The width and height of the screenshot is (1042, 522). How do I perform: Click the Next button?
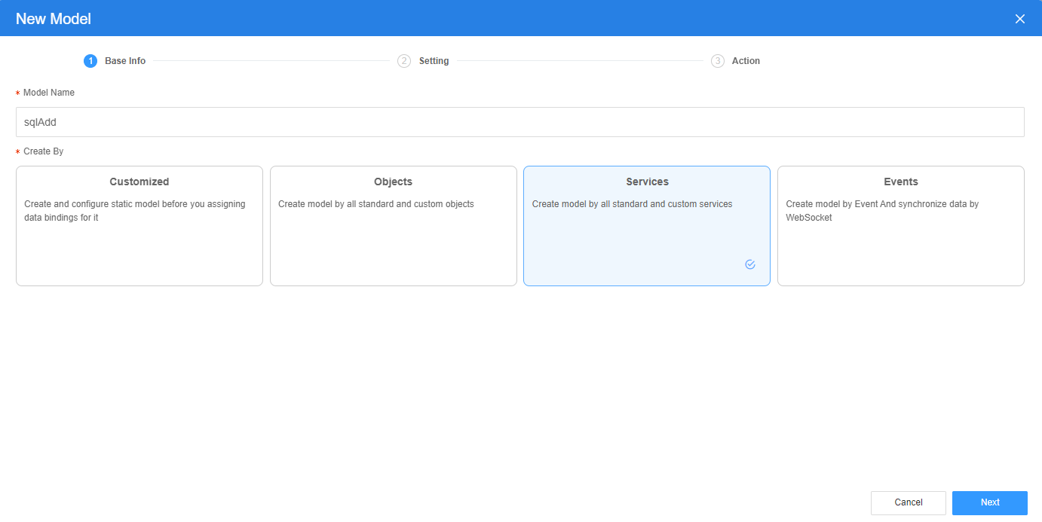990,502
